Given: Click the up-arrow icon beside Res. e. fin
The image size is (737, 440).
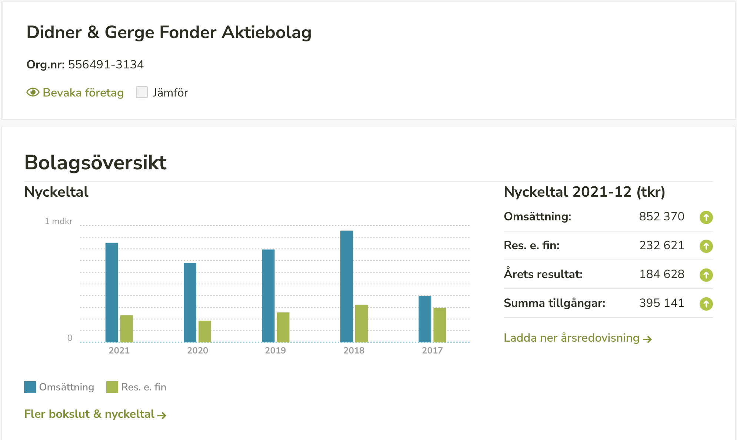Looking at the screenshot, I should (706, 246).
